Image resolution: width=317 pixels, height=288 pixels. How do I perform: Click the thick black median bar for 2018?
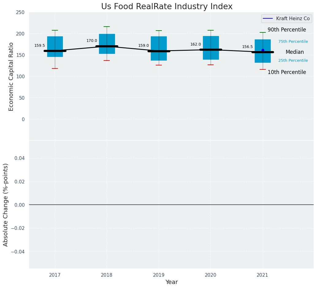[107, 46]
